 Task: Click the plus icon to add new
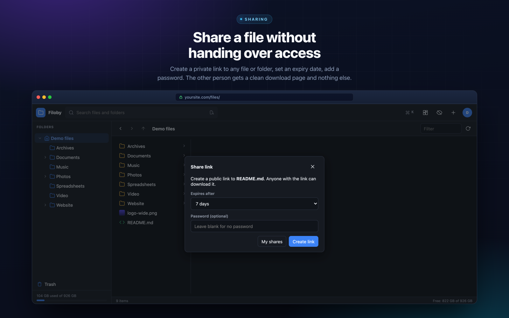[x=453, y=113]
